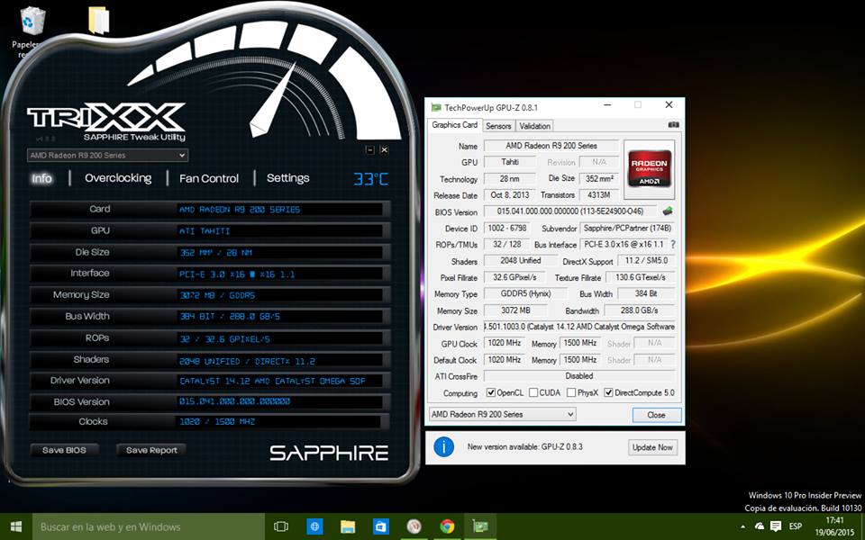Switch to the Sensors tab
The image size is (865, 540).
click(x=498, y=126)
